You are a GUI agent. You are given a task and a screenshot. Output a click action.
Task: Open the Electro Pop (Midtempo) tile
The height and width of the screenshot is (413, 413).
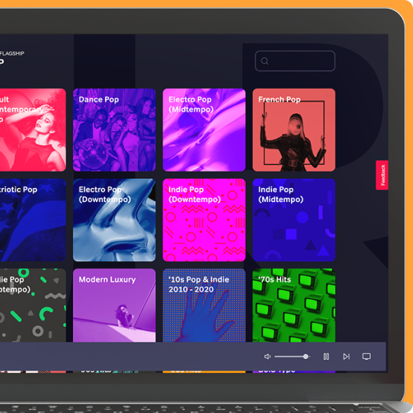pyautogui.click(x=204, y=130)
